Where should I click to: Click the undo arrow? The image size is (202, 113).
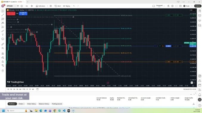(74, 6)
